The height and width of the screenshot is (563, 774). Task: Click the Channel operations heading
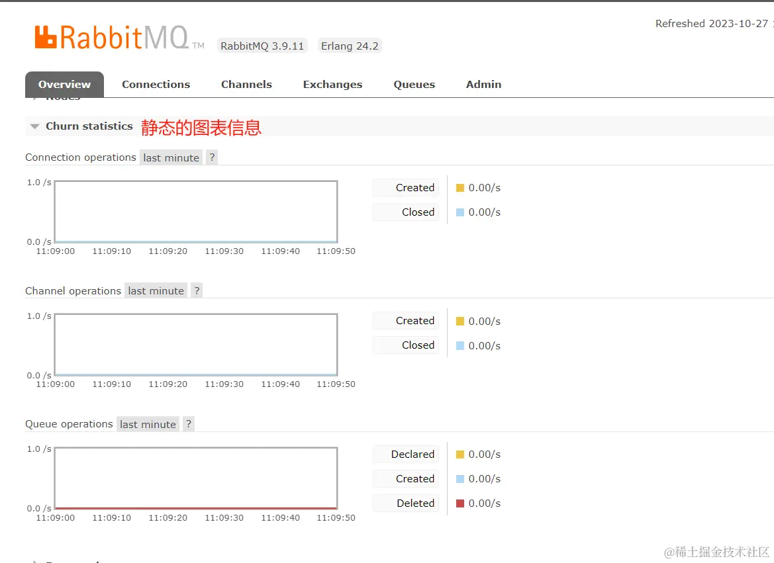(x=73, y=290)
